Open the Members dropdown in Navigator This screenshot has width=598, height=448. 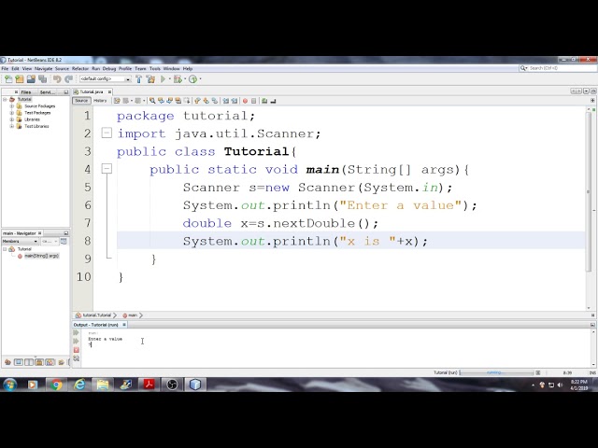click(20, 241)
